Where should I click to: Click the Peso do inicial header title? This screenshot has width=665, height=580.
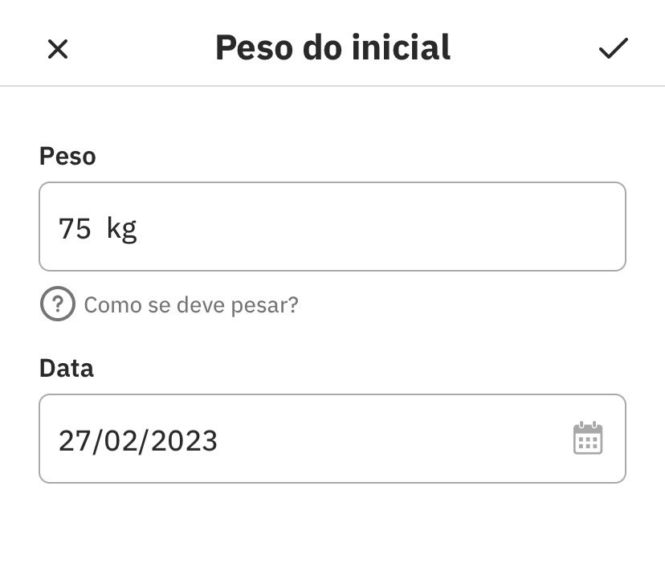coord(332,47)
